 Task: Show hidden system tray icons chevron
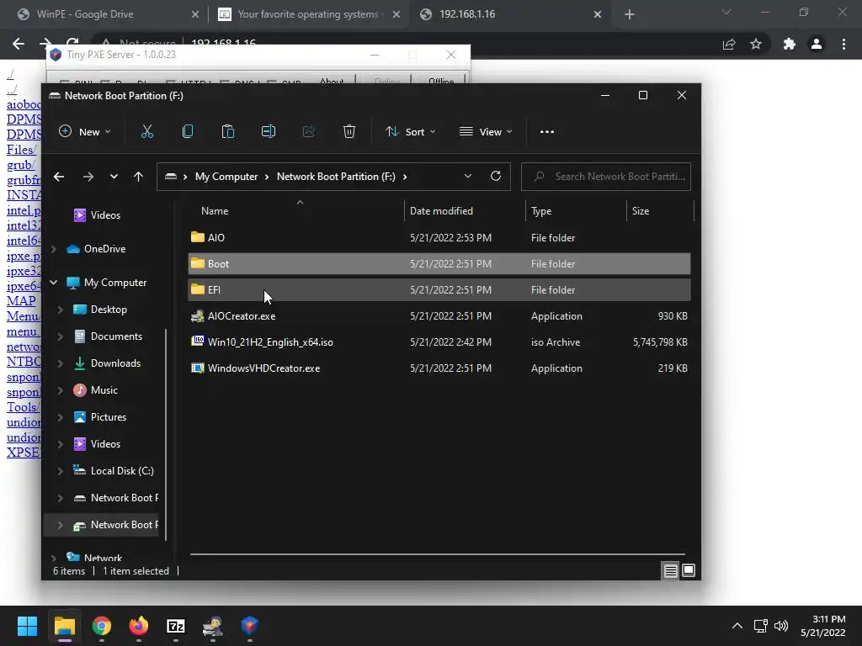point(737,626)
